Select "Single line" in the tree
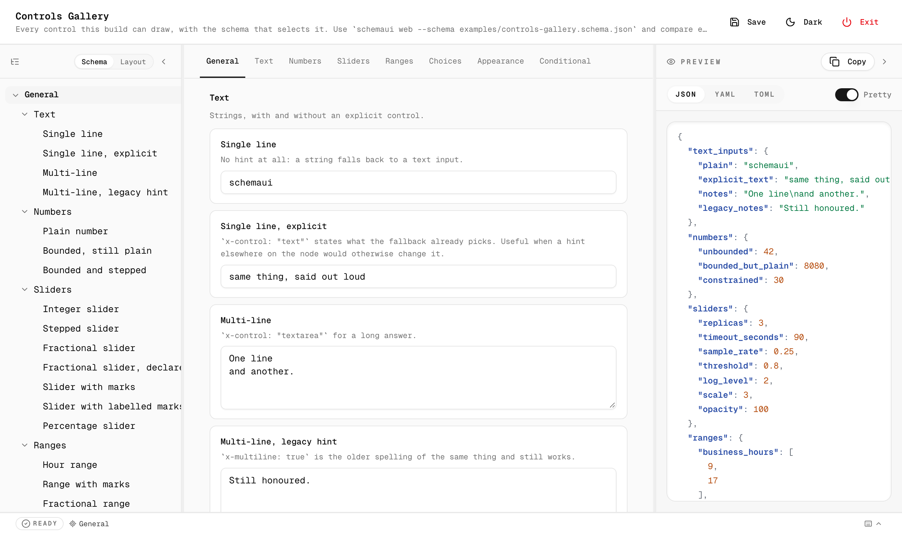902x534 pixels. tap(73, 134)
